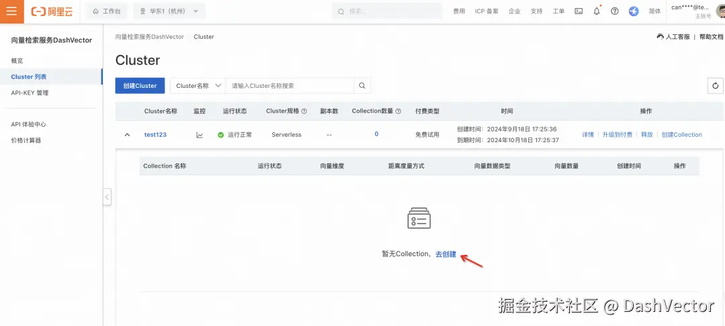
Task: Open the 工单 menu
Action: pyautogui.click(x=559, y=11)
